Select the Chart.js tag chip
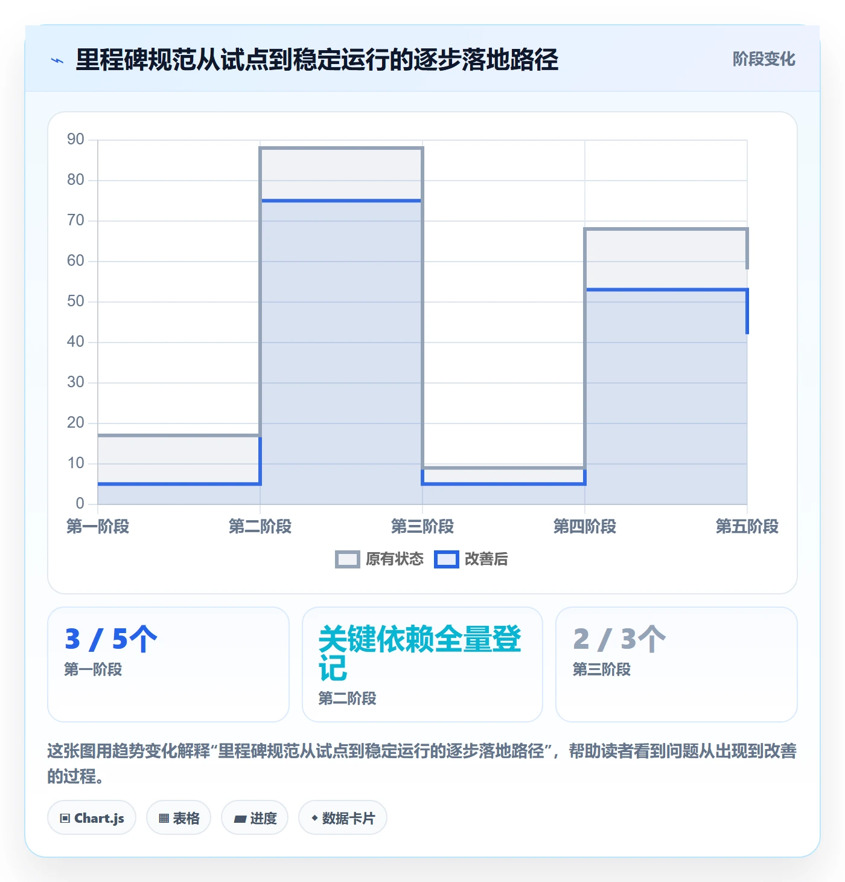 tap(92, 818)
